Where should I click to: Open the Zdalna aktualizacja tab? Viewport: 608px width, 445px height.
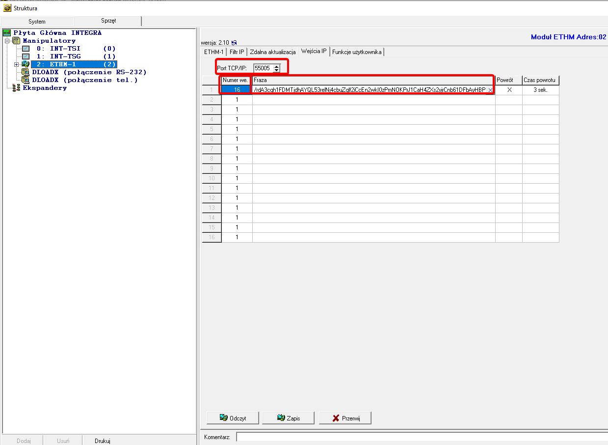coord(272,52)
